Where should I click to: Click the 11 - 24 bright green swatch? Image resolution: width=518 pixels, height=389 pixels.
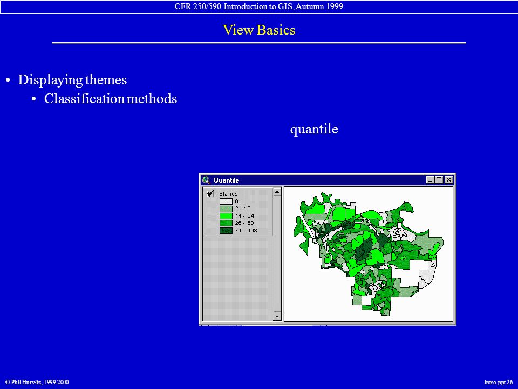[226, 216]
